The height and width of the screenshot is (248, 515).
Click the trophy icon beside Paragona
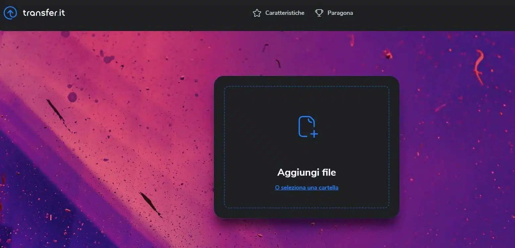coord(319,13)
